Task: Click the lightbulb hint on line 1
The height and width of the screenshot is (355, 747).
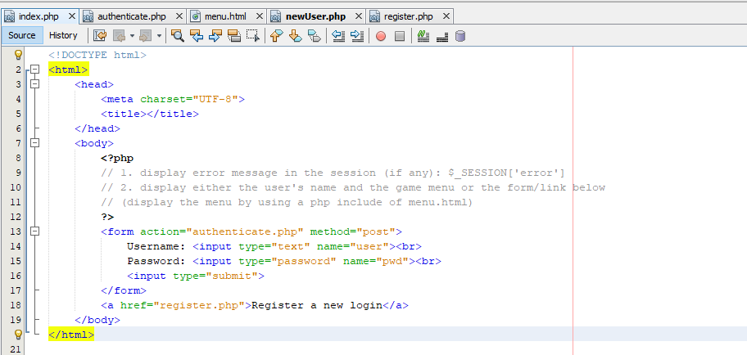Action: pos(18,54)
